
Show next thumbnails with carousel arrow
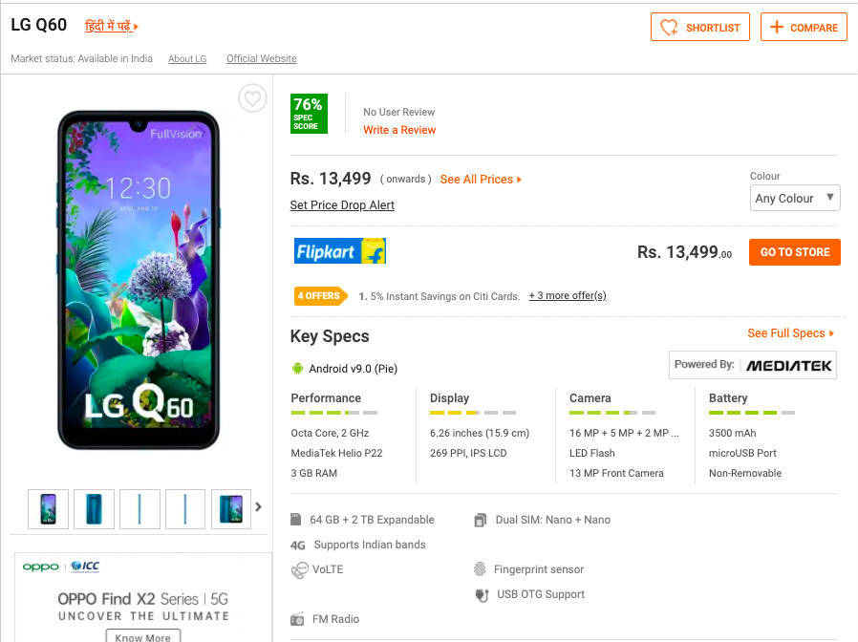point(258,507)
